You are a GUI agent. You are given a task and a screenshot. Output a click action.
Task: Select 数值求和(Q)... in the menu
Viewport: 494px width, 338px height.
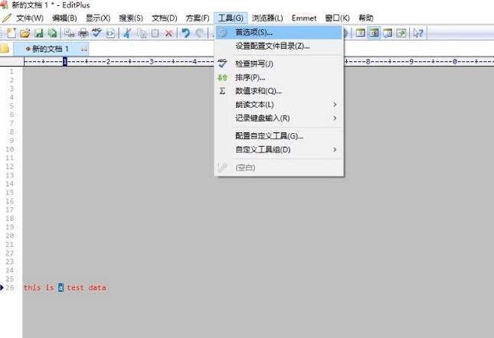(x=279, y=91)
